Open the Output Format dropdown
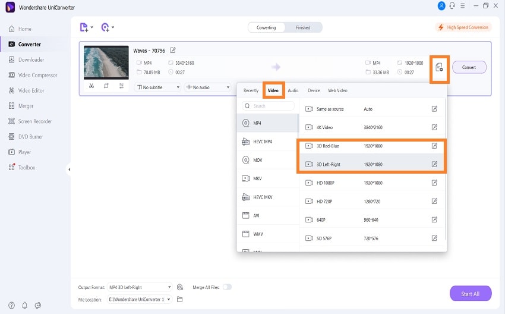Image resolution: width=505 pixels, height=314 pixels. point(140,287)
